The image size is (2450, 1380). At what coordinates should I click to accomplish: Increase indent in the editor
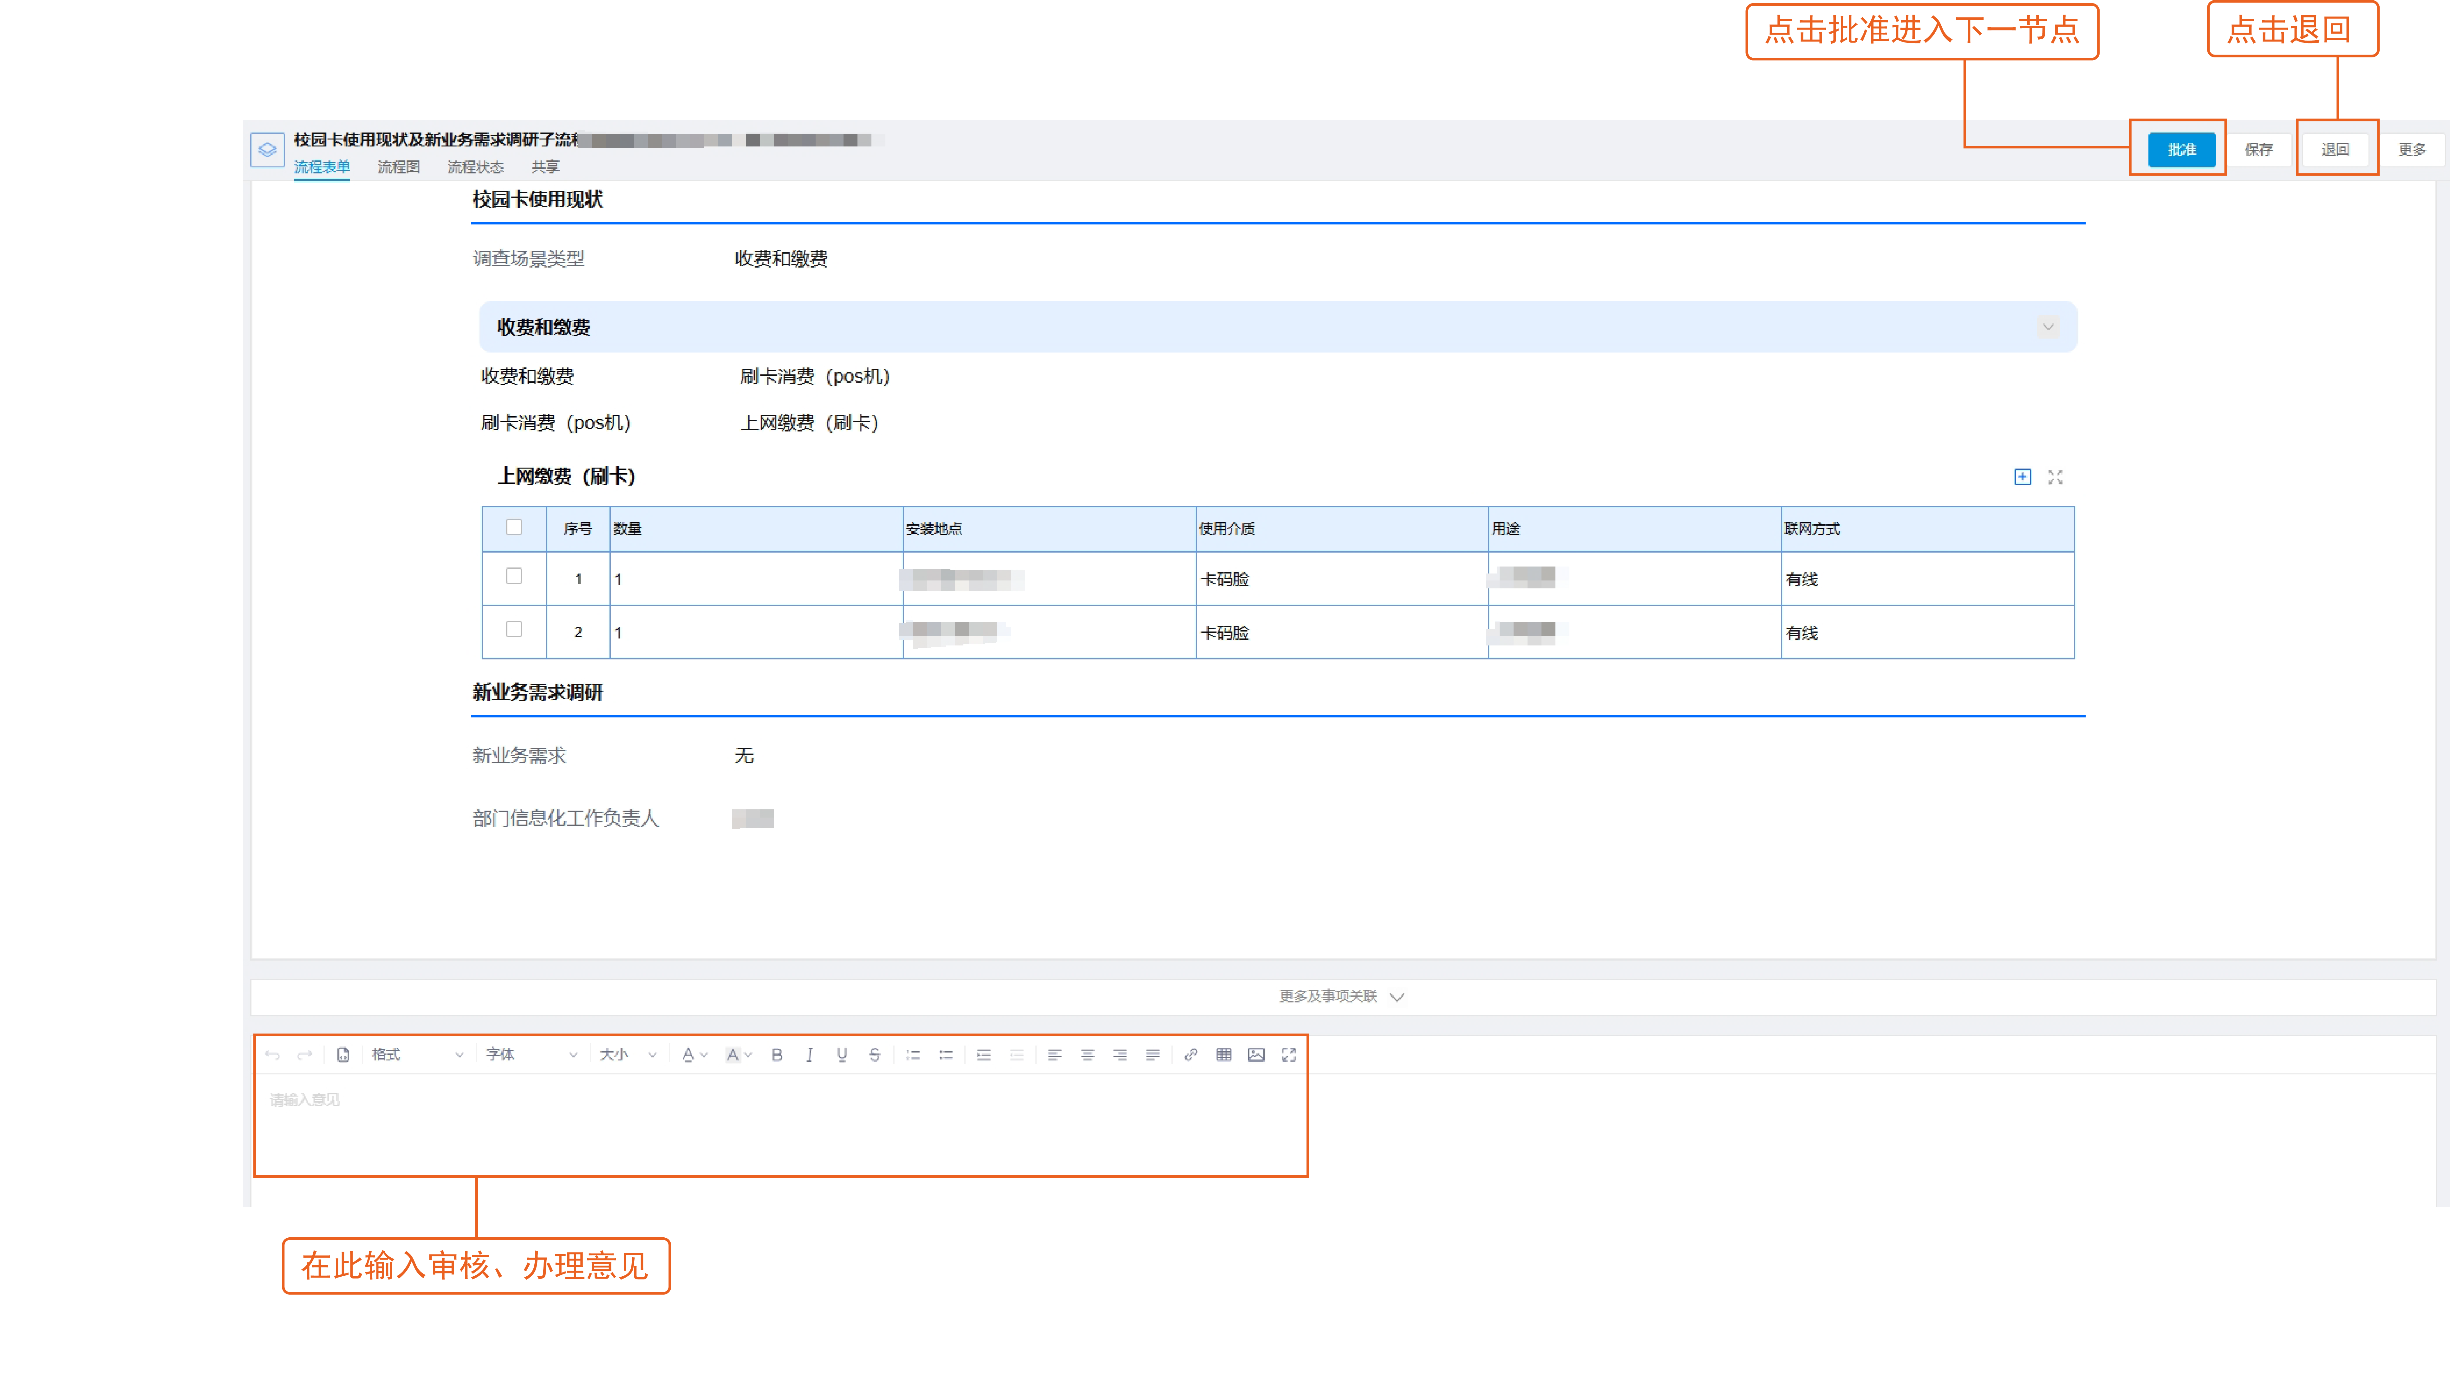point(984,1055)
